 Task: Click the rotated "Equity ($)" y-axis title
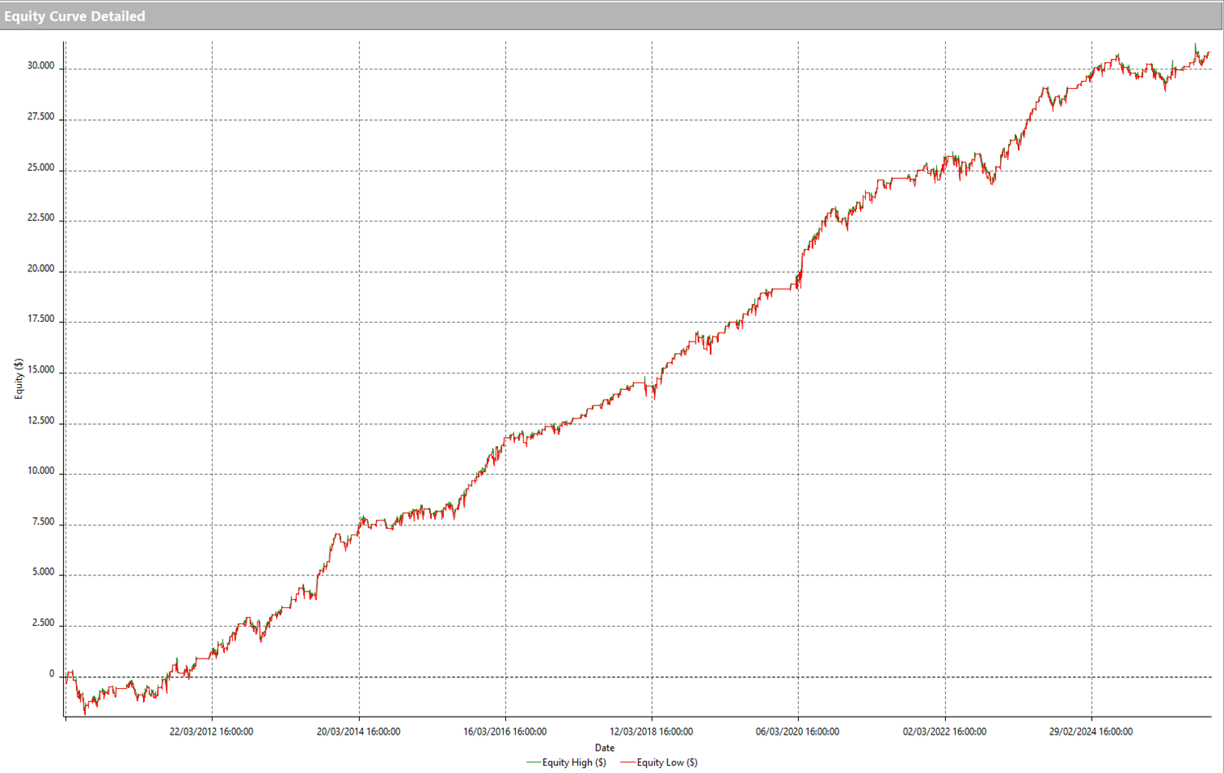coord(18,379)
